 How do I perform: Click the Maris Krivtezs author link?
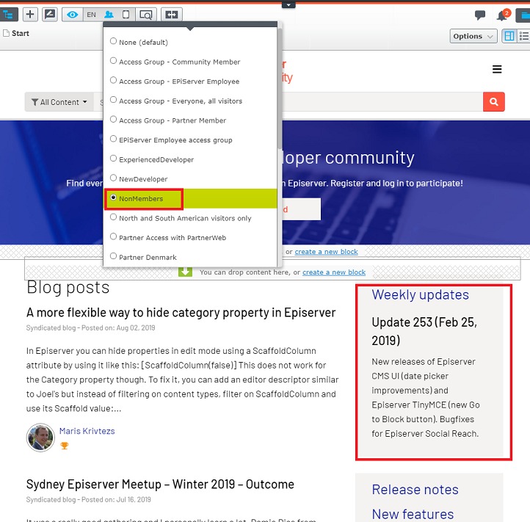click(87, 431)
